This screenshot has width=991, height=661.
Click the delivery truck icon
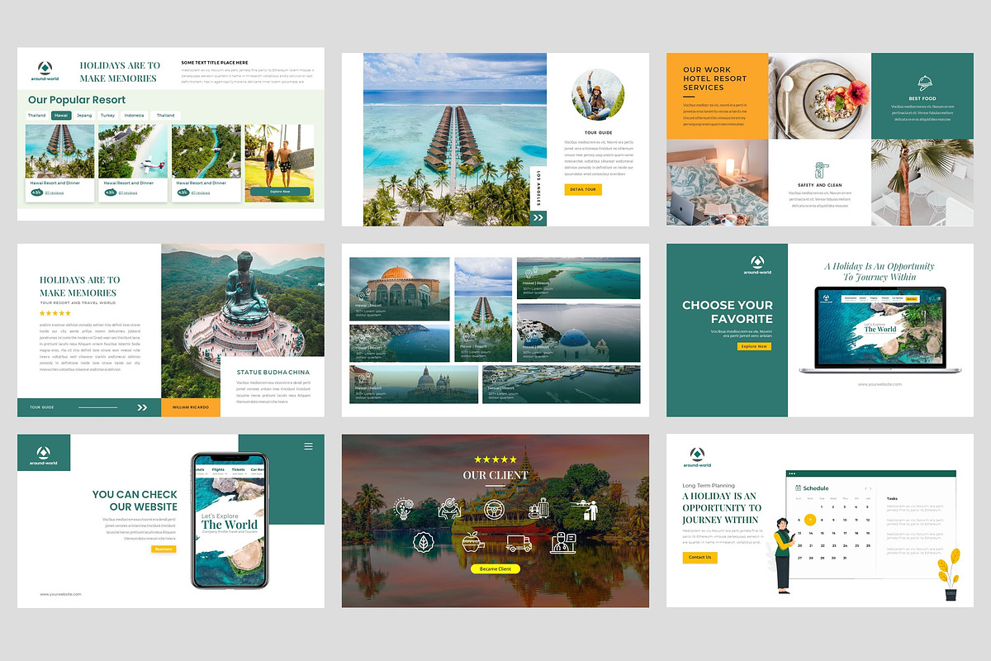point(519,544)
